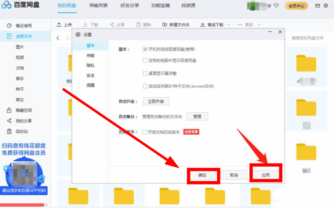Image resolution: width=334 pixels, height=208 pixels.
Task: Click the 最近使用 clock icon
Action: [9, 26]
